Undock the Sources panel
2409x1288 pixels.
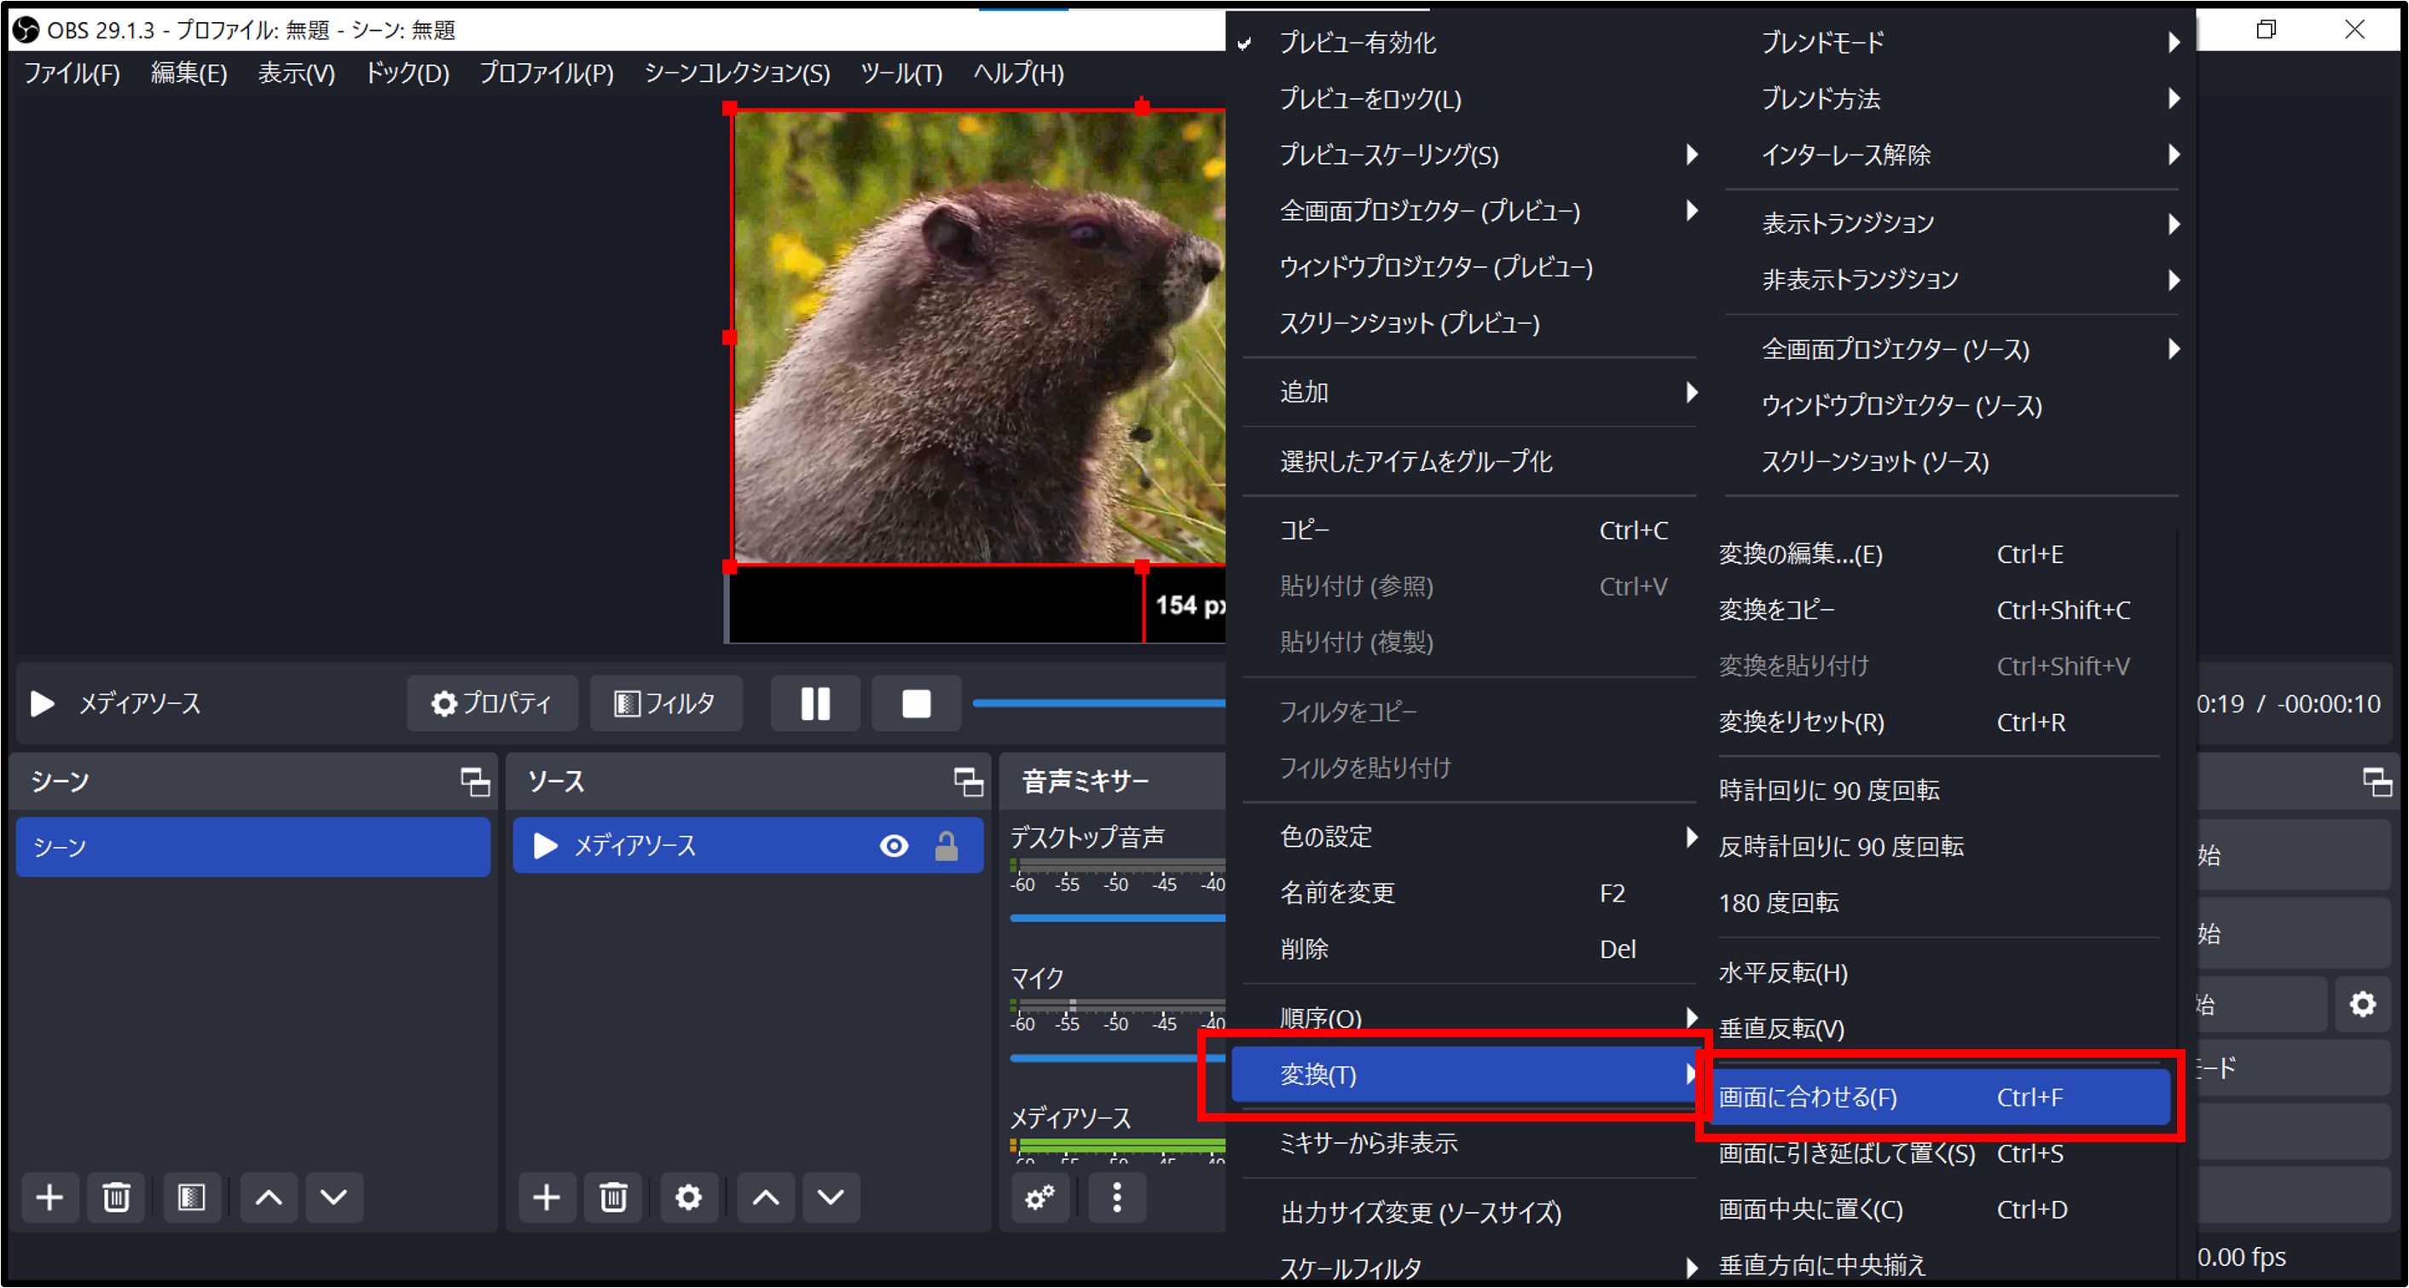point(968,782)
